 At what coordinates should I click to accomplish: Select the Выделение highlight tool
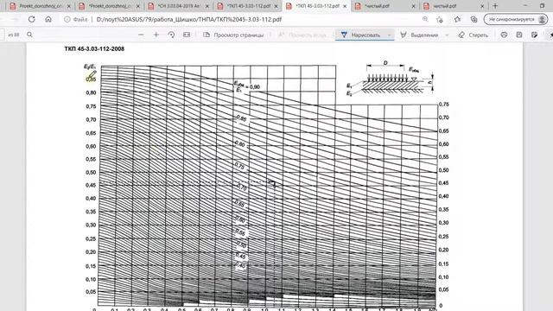(419, 35)
